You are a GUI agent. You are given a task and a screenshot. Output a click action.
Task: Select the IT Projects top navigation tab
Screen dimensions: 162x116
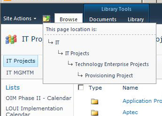pos(21,61)
